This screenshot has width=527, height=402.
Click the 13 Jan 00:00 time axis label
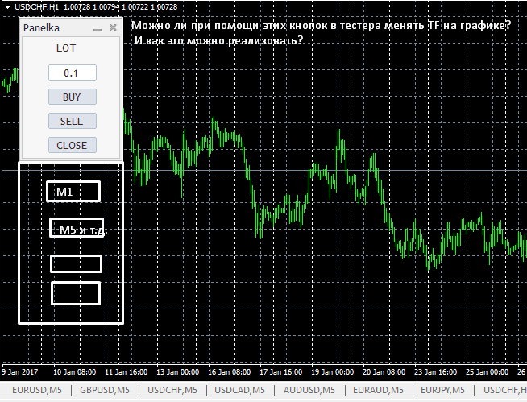click(x=178, y=372)
